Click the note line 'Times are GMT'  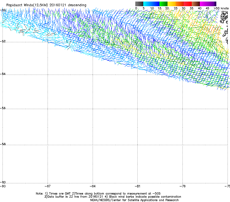[x=60, y=194]
